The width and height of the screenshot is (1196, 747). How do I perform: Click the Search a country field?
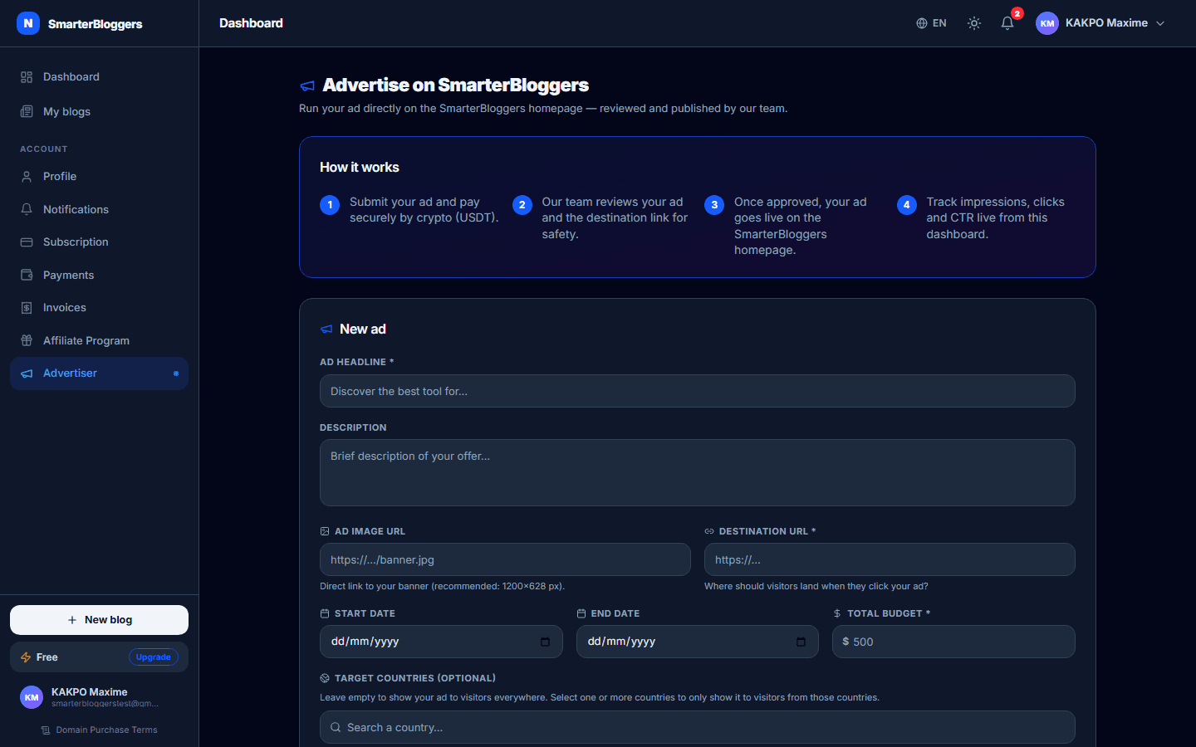[698, 727]
